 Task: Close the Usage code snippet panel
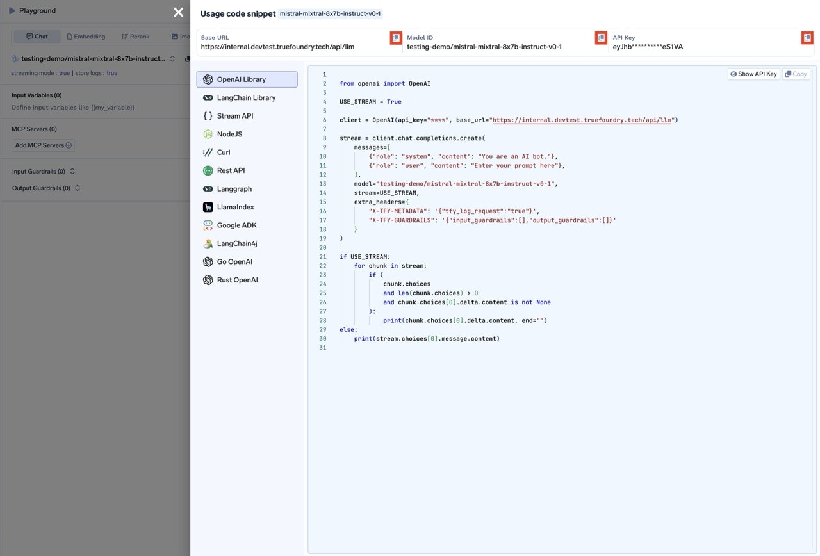point(178,12)
